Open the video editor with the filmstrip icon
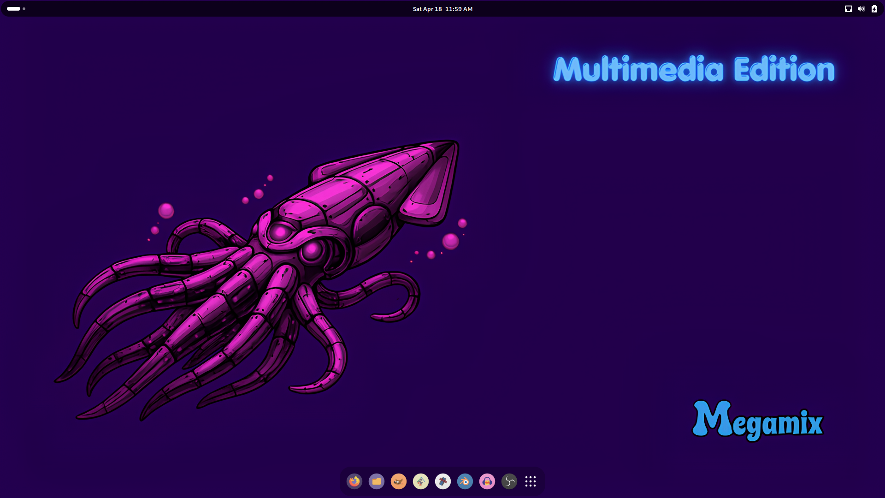885x498 pixels. [443, 481]
